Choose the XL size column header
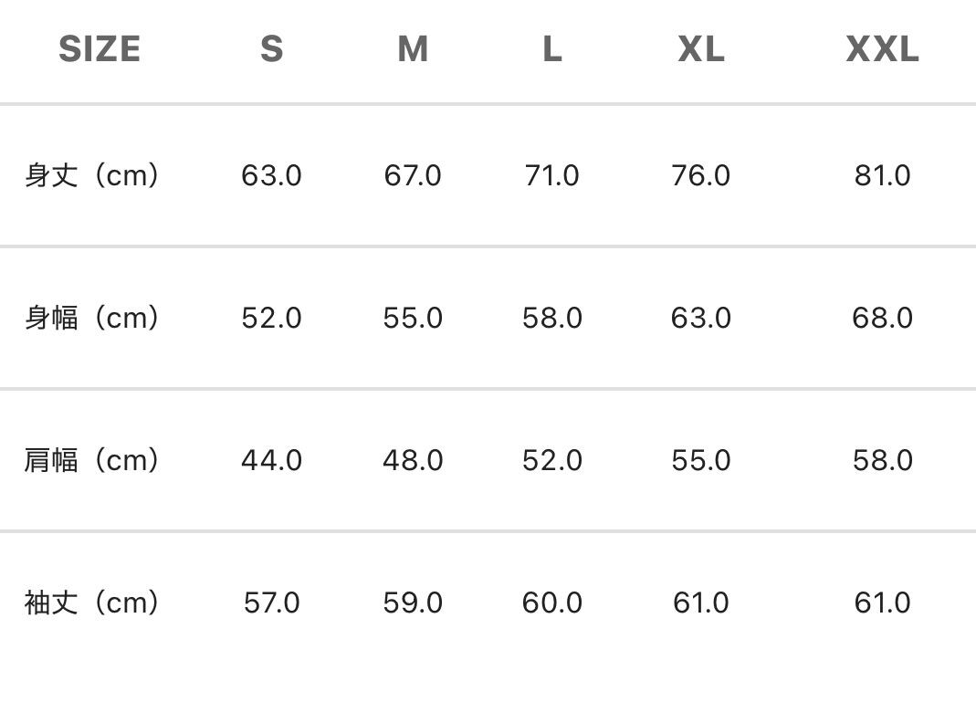976x702 pixels. pos(701,49)
